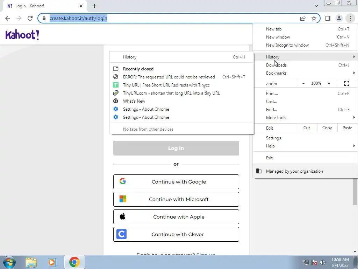Click the fullscreen icon in Zoom row

pyautogui.click(x=346, y=83)
